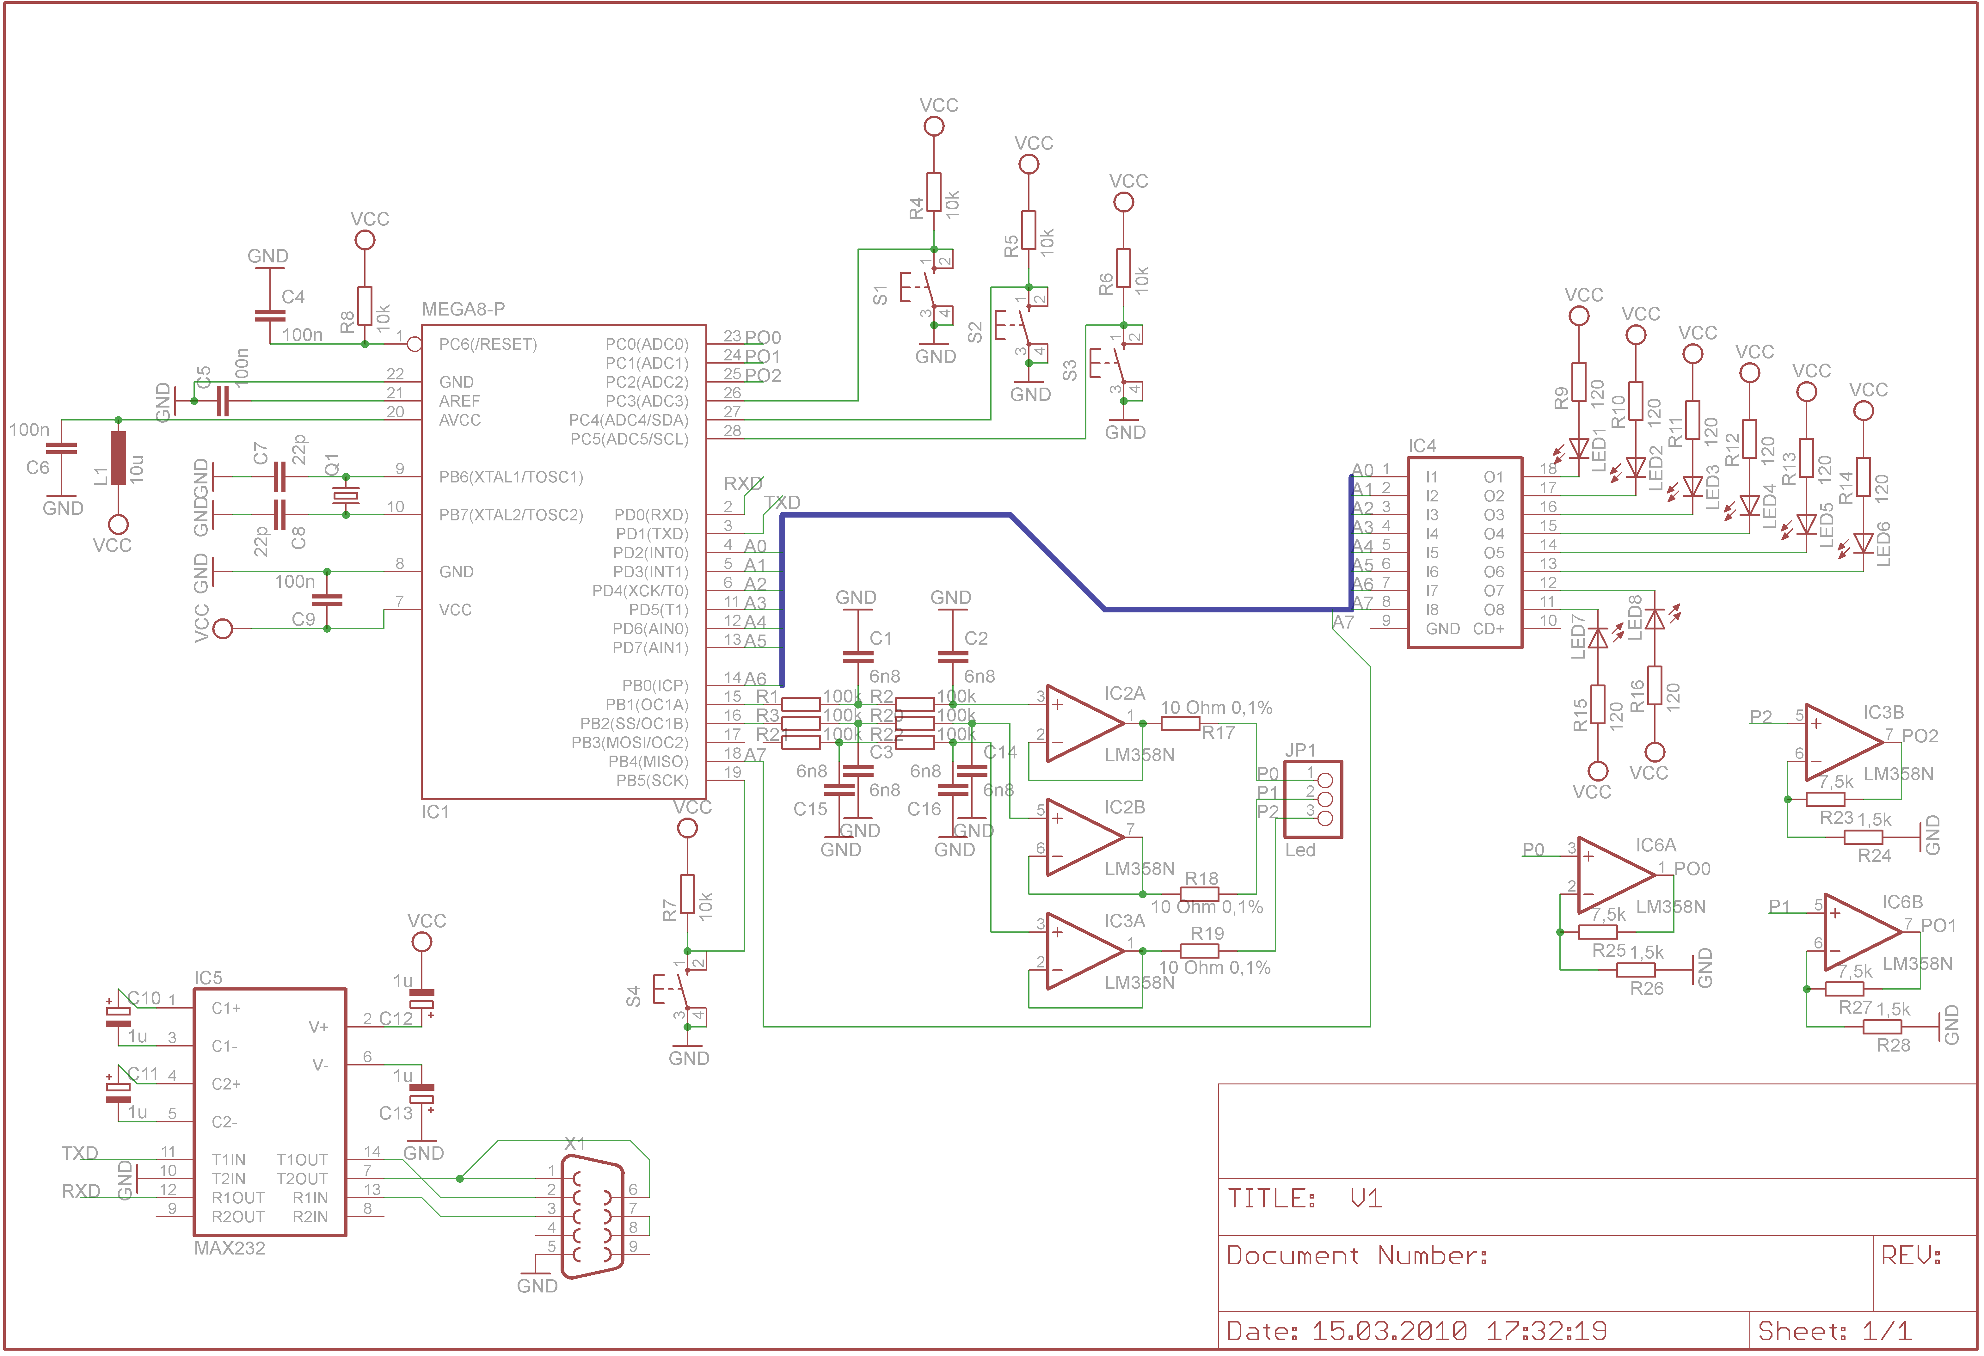Image resolution: width=1984 pixels, height=1356 pixels.
Task: Click the 'PO1' label at IC6B output
Action: click(x=1939, y=926)
